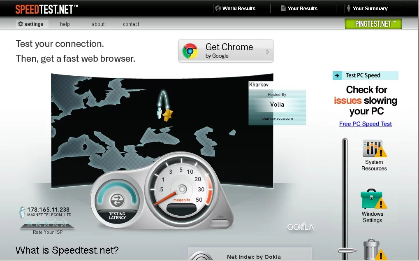Click the person icon beside the IP address
The width and height of the screenshot is (419, 261).
[22, 212]
